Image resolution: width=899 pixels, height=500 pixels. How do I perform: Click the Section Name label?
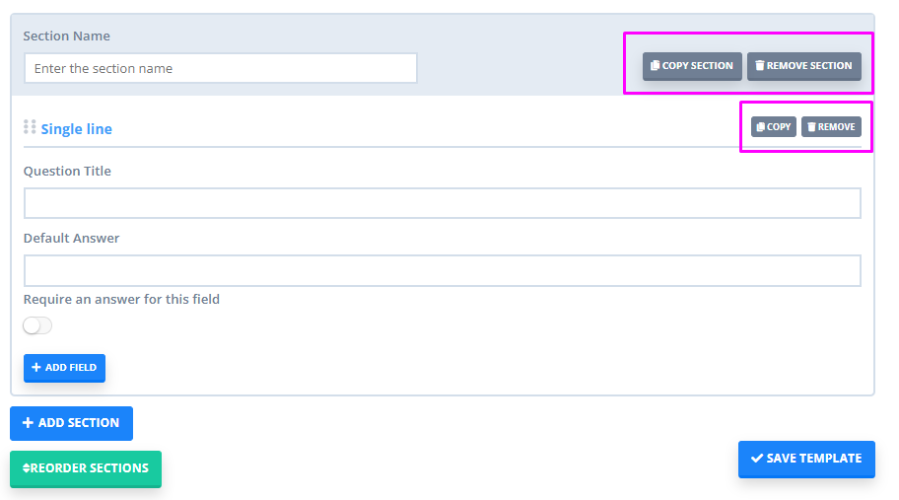[x=66, y=36]
